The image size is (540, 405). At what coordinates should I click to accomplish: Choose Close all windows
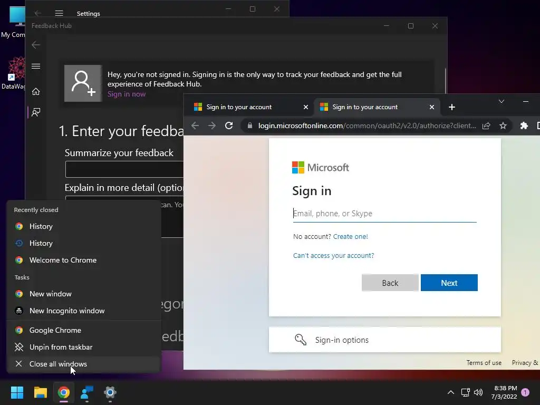84,364
